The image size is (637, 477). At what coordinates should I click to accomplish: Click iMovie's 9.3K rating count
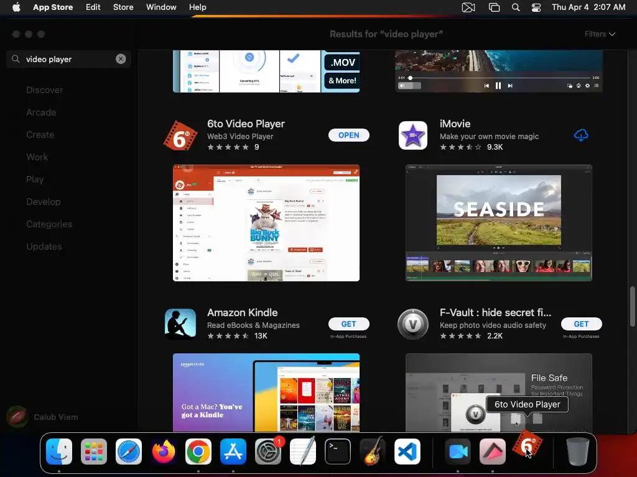point(495,147)
